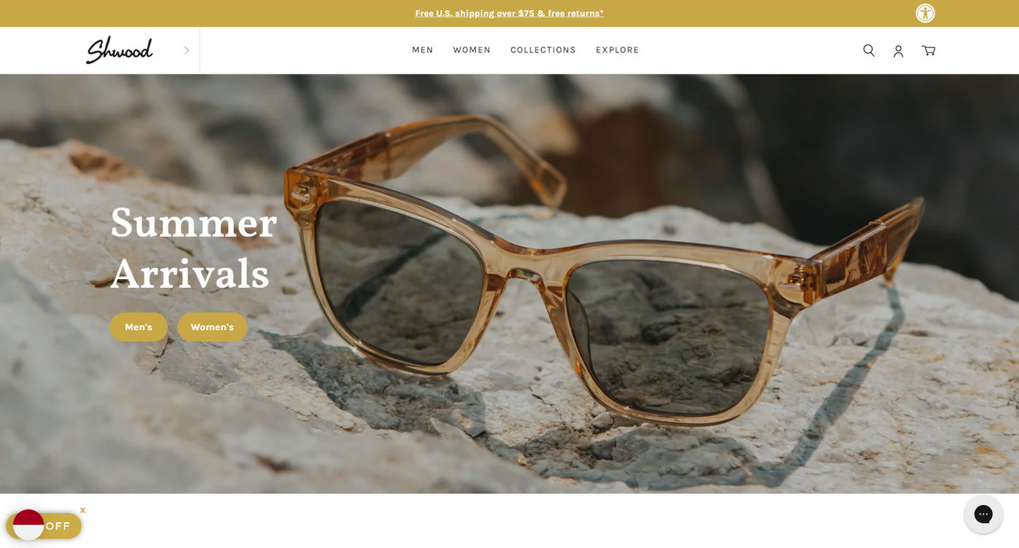Open the account profile icon
This screenshot has width=1019, height=548.
pos(899,51)
